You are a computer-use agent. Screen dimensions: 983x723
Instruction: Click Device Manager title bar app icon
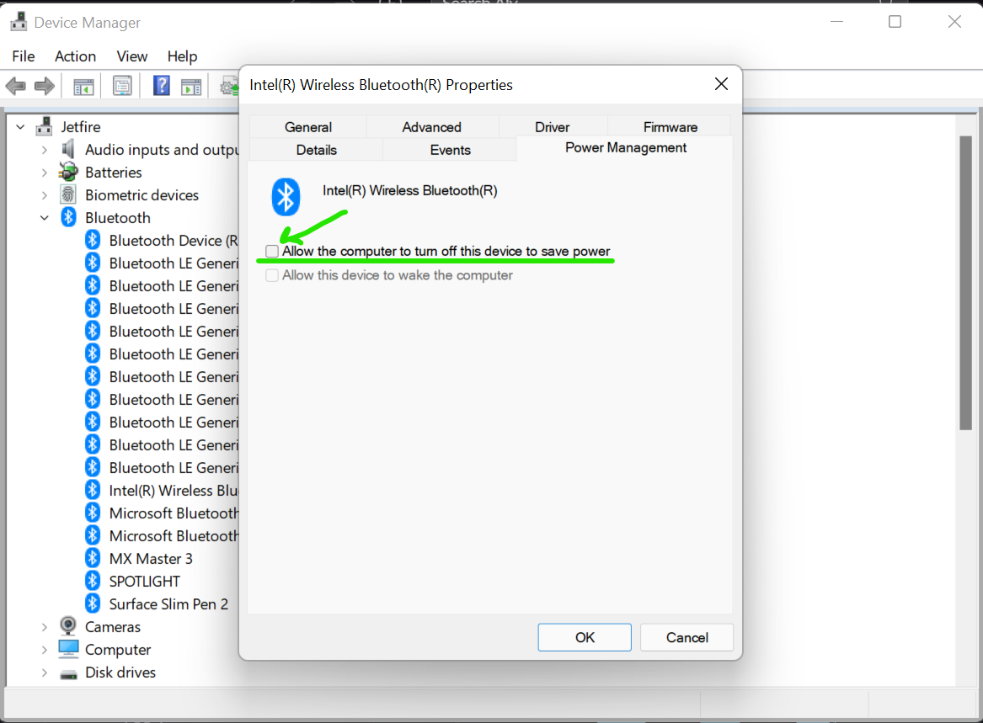19,22
